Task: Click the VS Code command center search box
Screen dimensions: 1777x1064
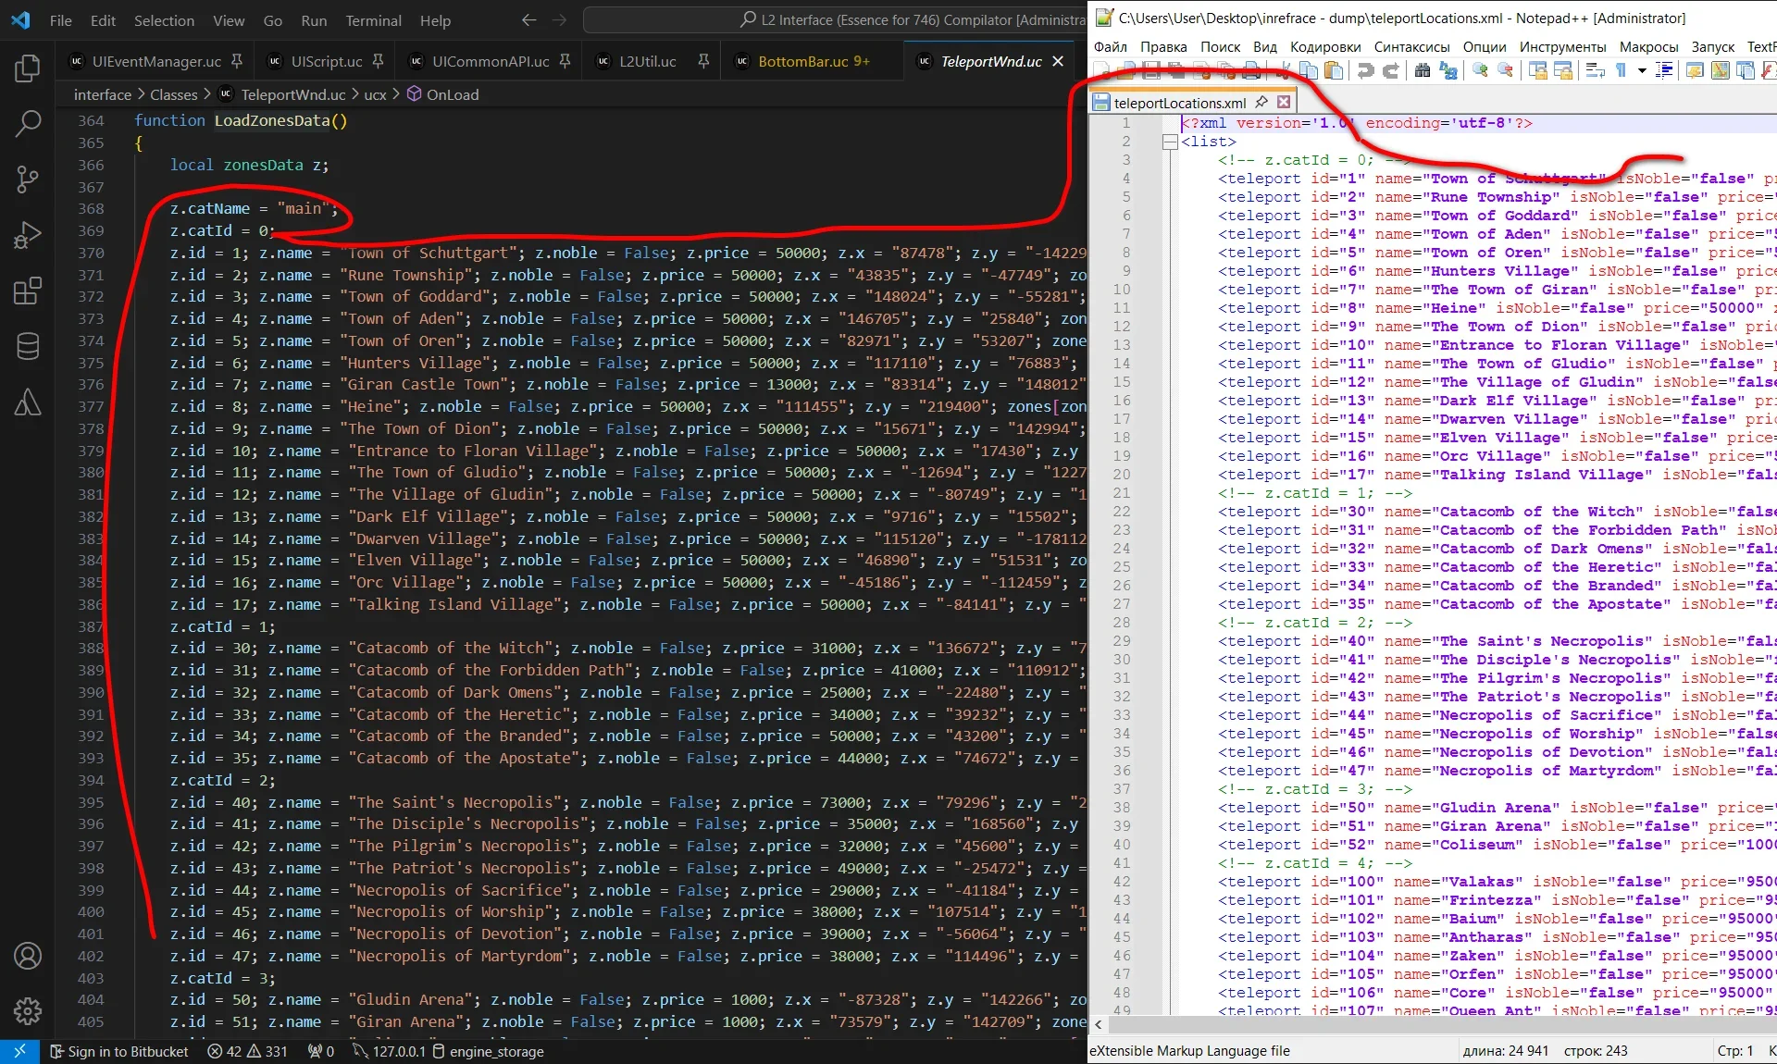Action: click(x=836, y=19)
